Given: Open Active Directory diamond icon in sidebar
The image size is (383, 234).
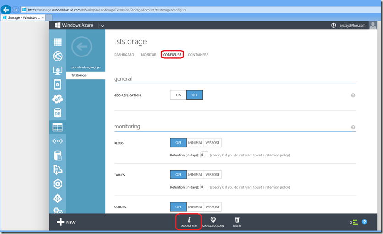Looking at the screenshot, I should (58, 198).
